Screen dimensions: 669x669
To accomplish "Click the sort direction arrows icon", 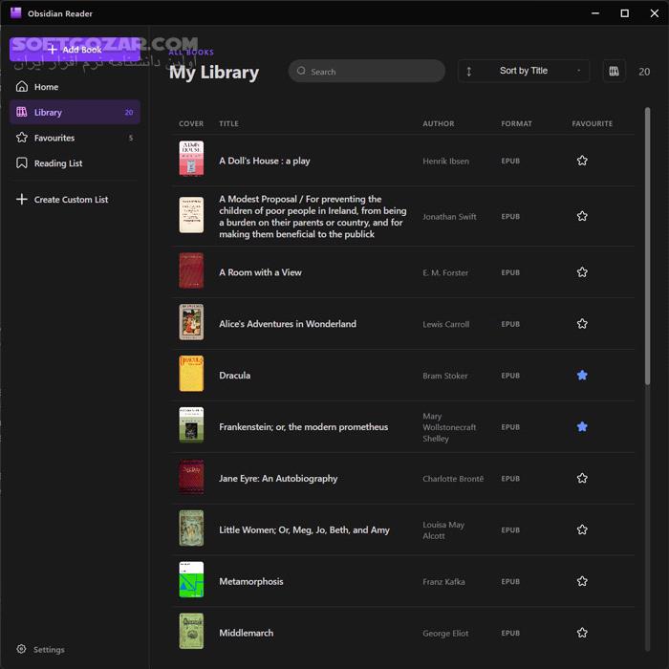I will (469, 72).
